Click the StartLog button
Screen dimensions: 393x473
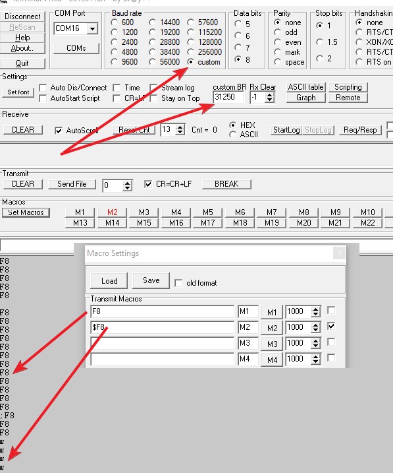[286, 130]
